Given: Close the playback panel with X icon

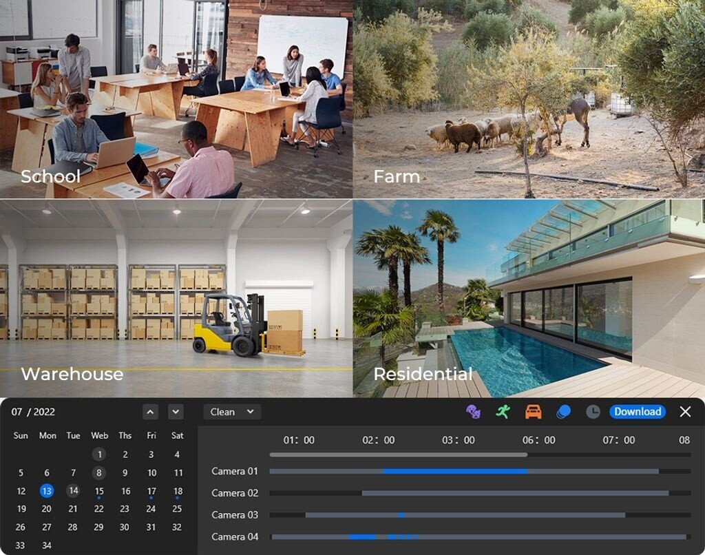Looking at the screenshot, I should [685, 412].
